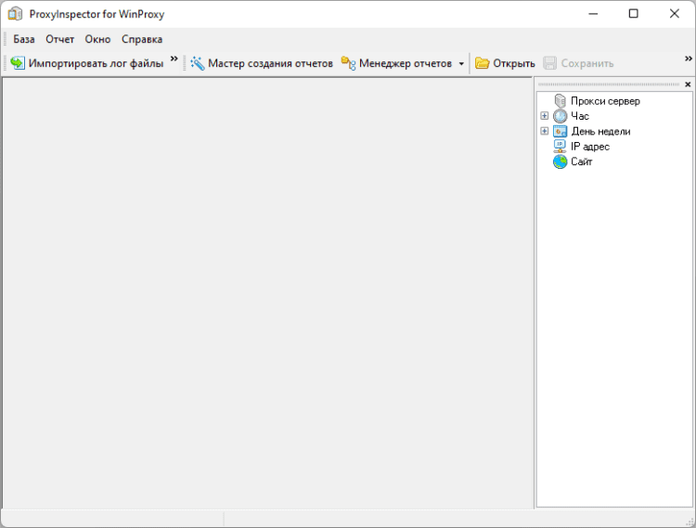Click the window resize grip
Viewport: 696px width, 528px height.
coord(690,522)
